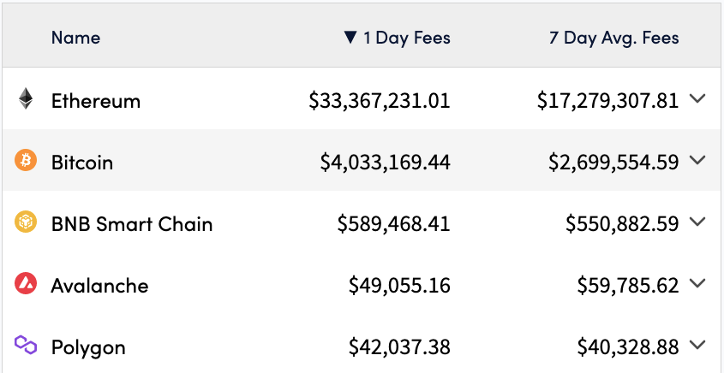Expand the BNB Smart Chain row chevron
The width and height of the screenshot is (724, 373).
697,222
